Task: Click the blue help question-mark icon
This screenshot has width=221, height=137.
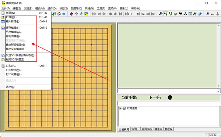Action: pyautogui.click(x=64, y=14)
